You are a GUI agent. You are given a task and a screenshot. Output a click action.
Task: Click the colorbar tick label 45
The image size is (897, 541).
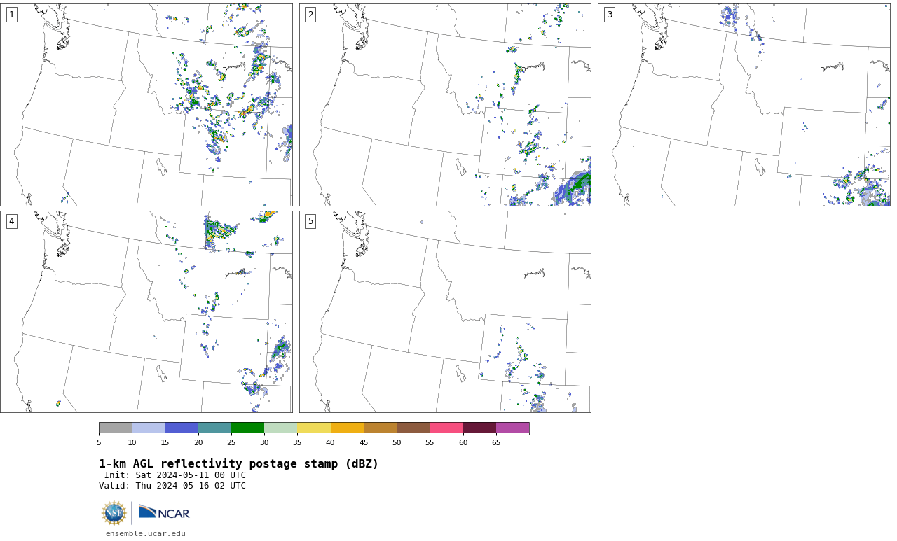tap(364, 442)
